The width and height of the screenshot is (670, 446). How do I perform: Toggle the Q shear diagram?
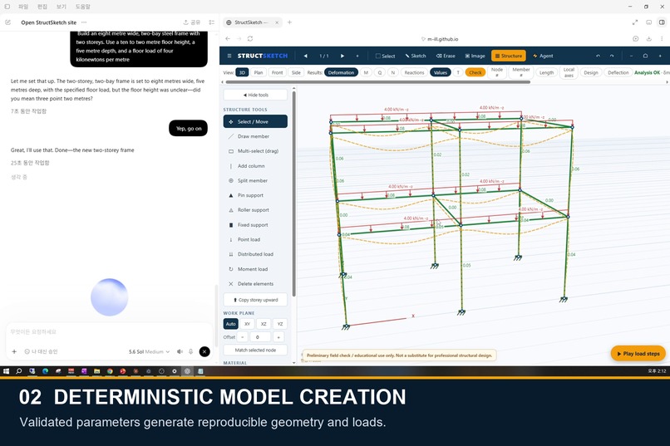[x=379, y=72]
